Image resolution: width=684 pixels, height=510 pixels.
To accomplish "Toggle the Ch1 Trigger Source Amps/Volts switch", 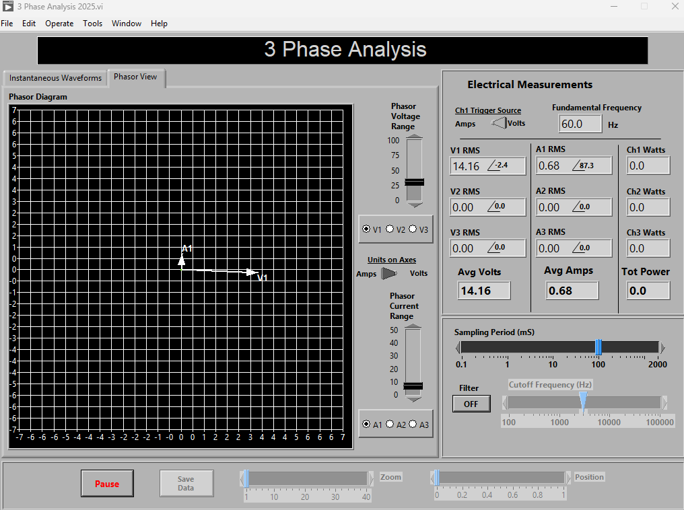I will [498, 123].
